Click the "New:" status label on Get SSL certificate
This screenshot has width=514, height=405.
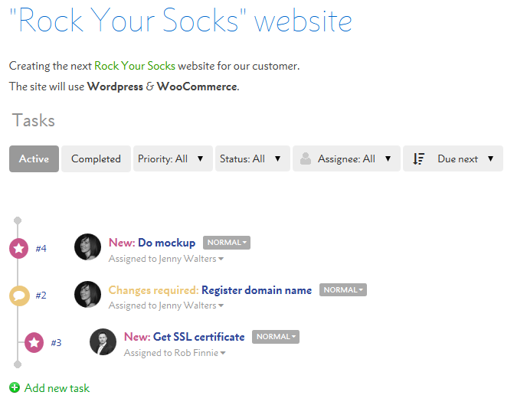pyautogui.click(x=137, y=337)
